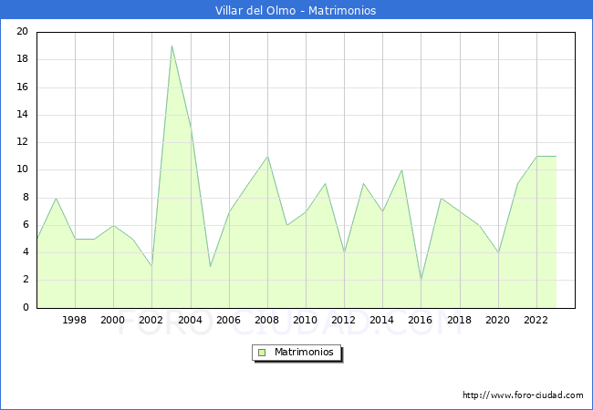593x410 pixels.
Task: Click the 2003 peak data point at 19
Action: click(x=172, y=46)
